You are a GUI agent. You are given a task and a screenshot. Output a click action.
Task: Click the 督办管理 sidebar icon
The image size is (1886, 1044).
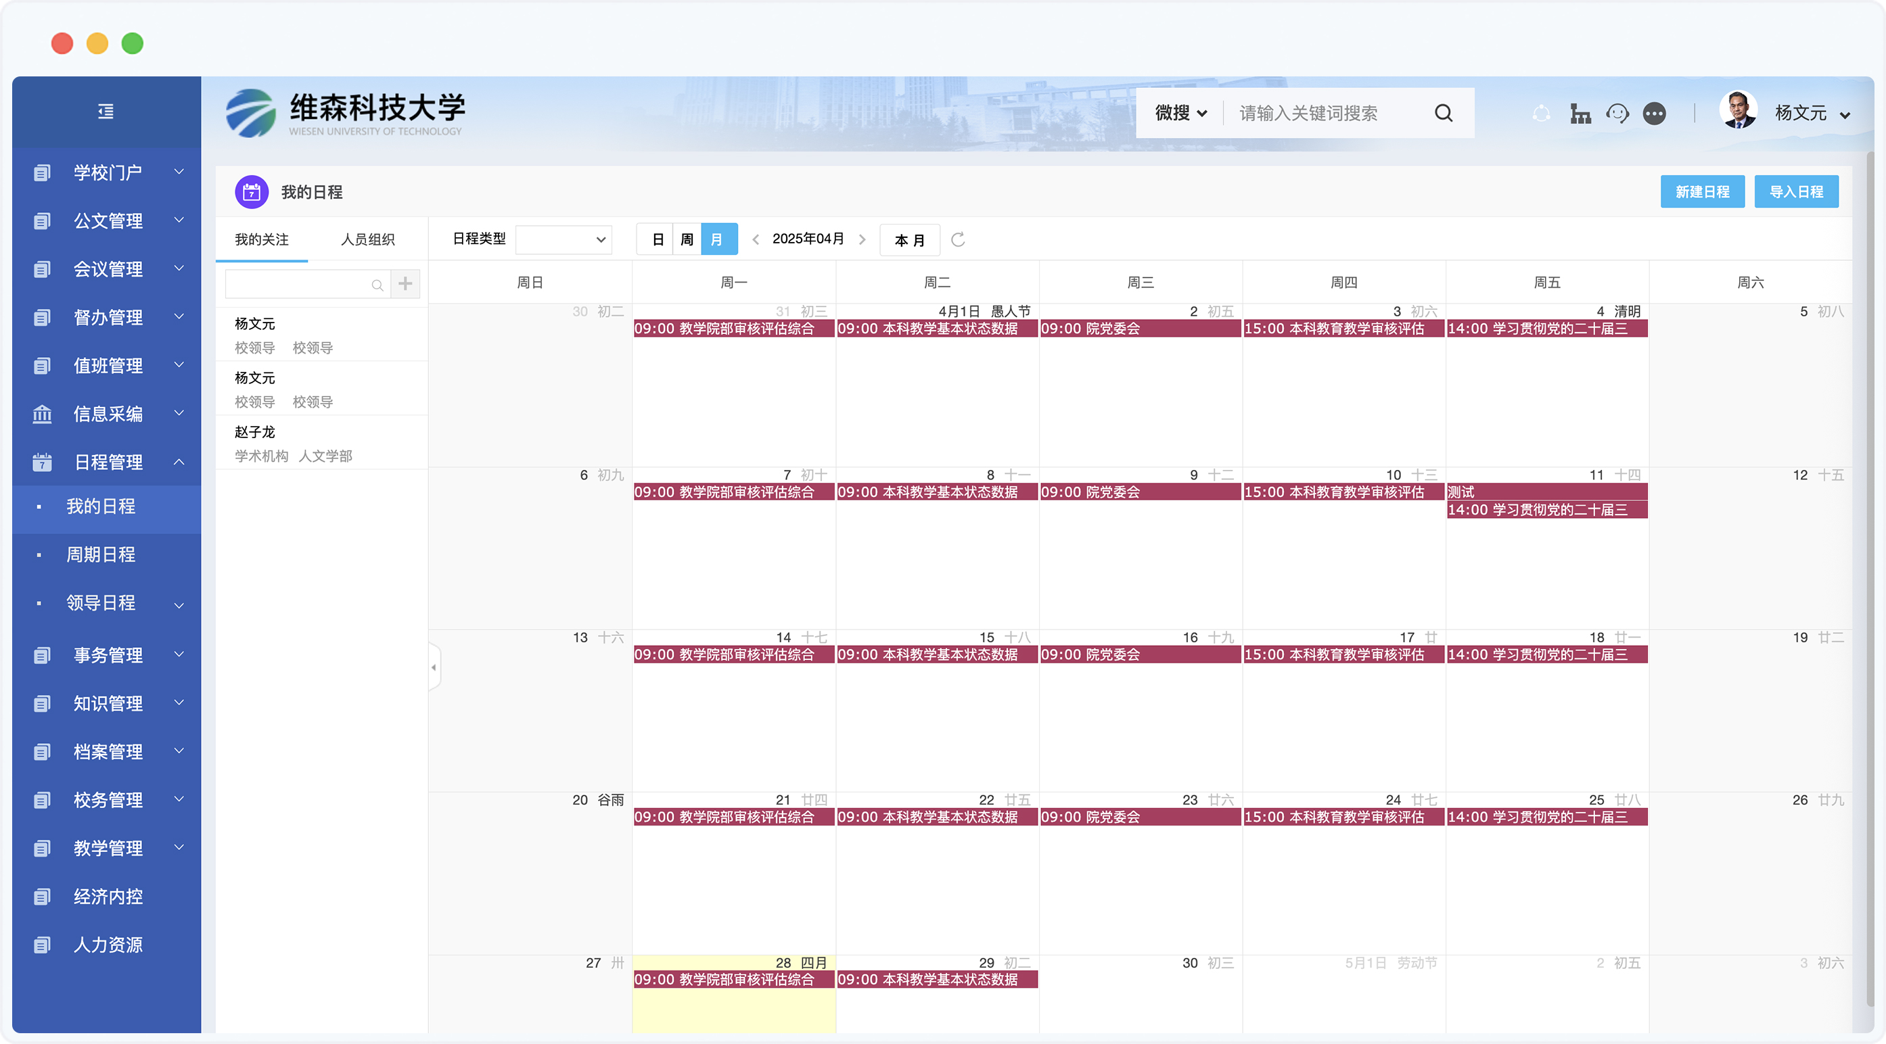tap(42, 318)
